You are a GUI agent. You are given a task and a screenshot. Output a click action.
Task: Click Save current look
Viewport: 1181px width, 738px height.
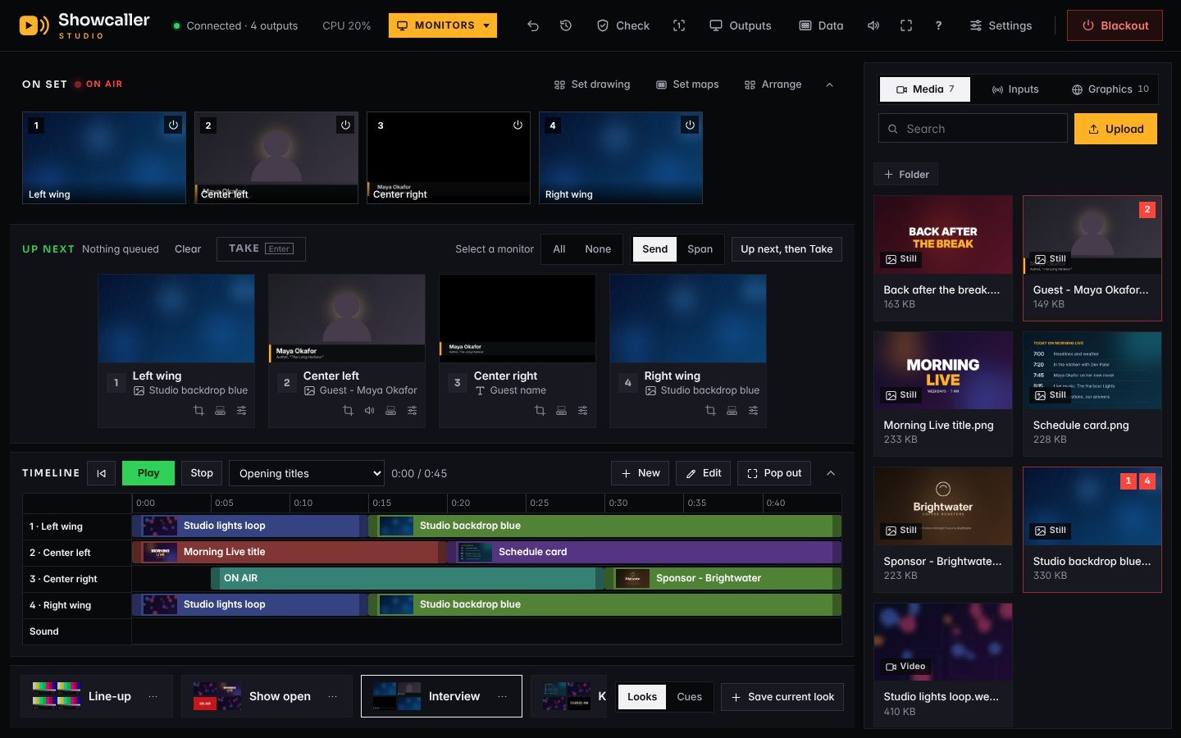[782, 697]
